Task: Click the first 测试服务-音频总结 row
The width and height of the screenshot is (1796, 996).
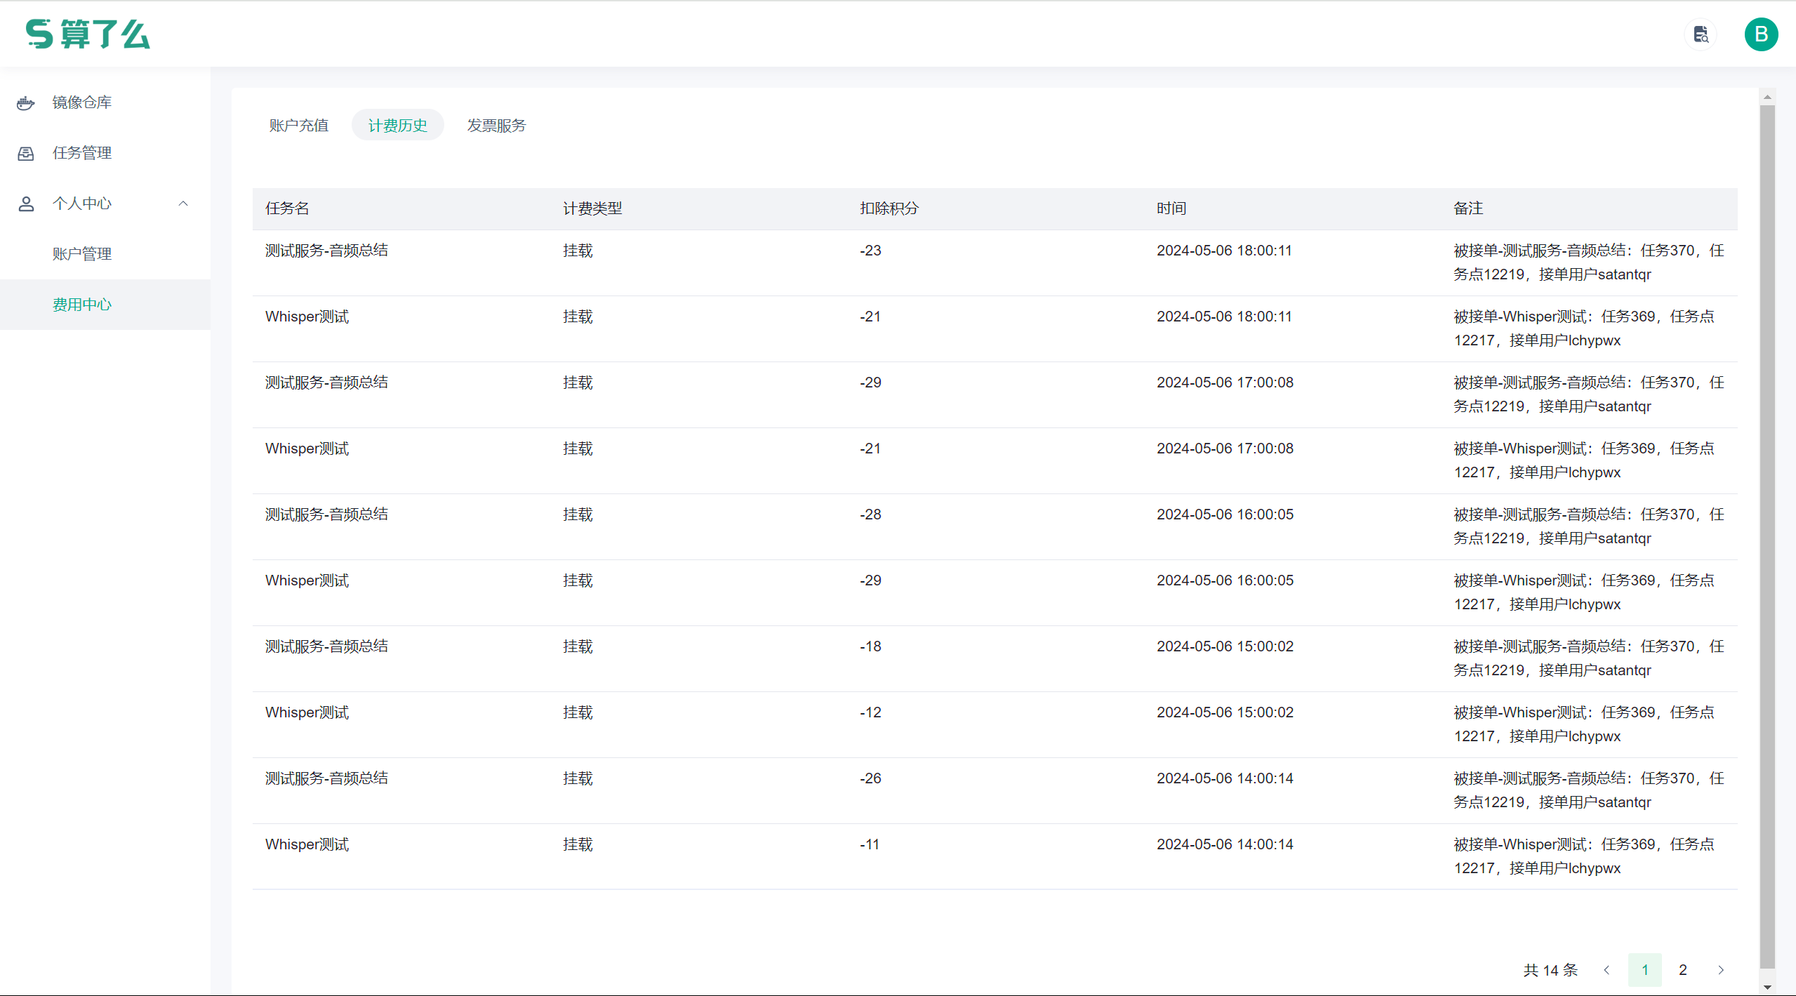Action: coord(326,250)
